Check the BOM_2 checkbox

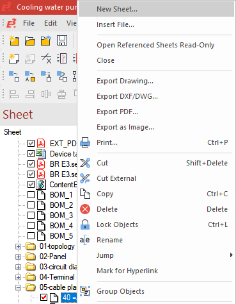click(x=31, y=205)
